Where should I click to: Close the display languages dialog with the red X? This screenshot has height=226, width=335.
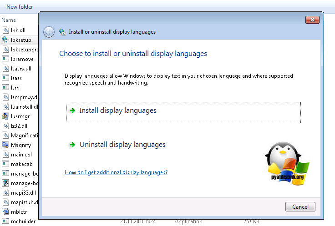[x=312, y=20]
